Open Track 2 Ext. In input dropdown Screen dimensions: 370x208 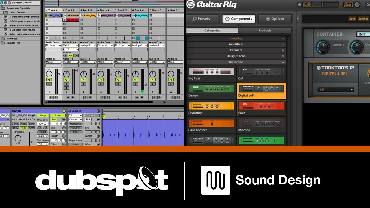(71, 45)
